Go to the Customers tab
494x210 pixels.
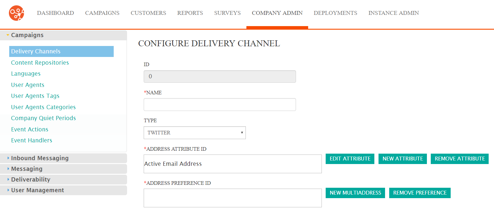click(148, 13)
